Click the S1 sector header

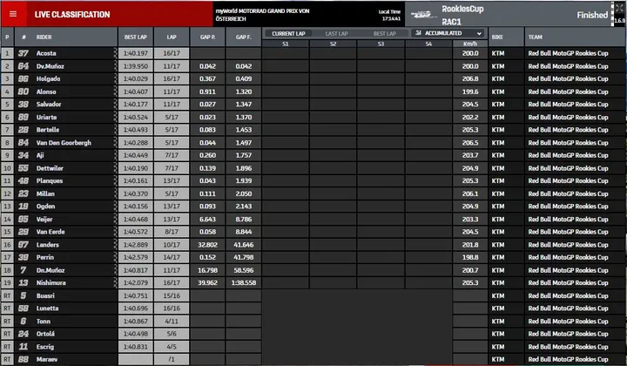[285, 44]
